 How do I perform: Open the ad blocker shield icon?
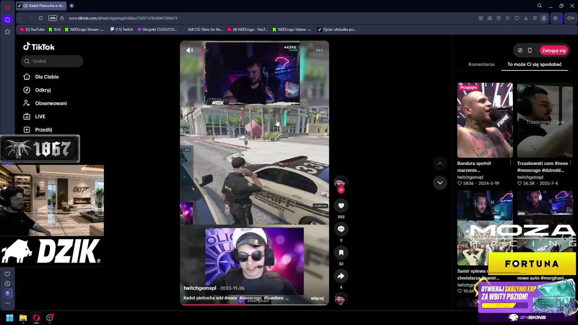(499, 18)
